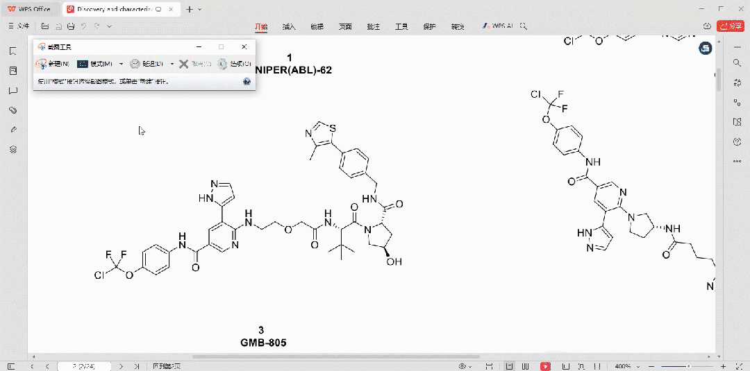Expand the 延迟 delay dropdown arrow
The width and height of the screenshot is (750, 371).
coord(172,64)
